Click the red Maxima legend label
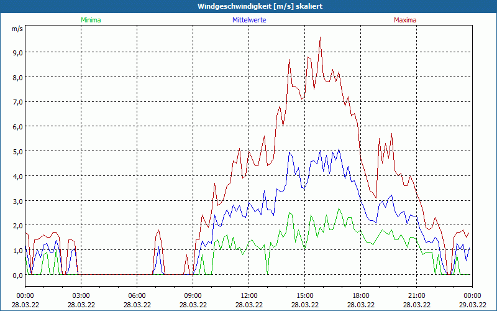The image size is (497, 311). 405,20
